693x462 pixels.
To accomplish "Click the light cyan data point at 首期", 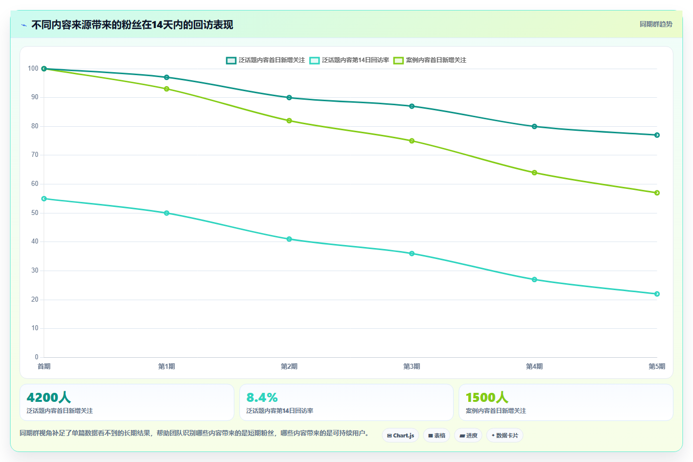I will pos(44,199).
